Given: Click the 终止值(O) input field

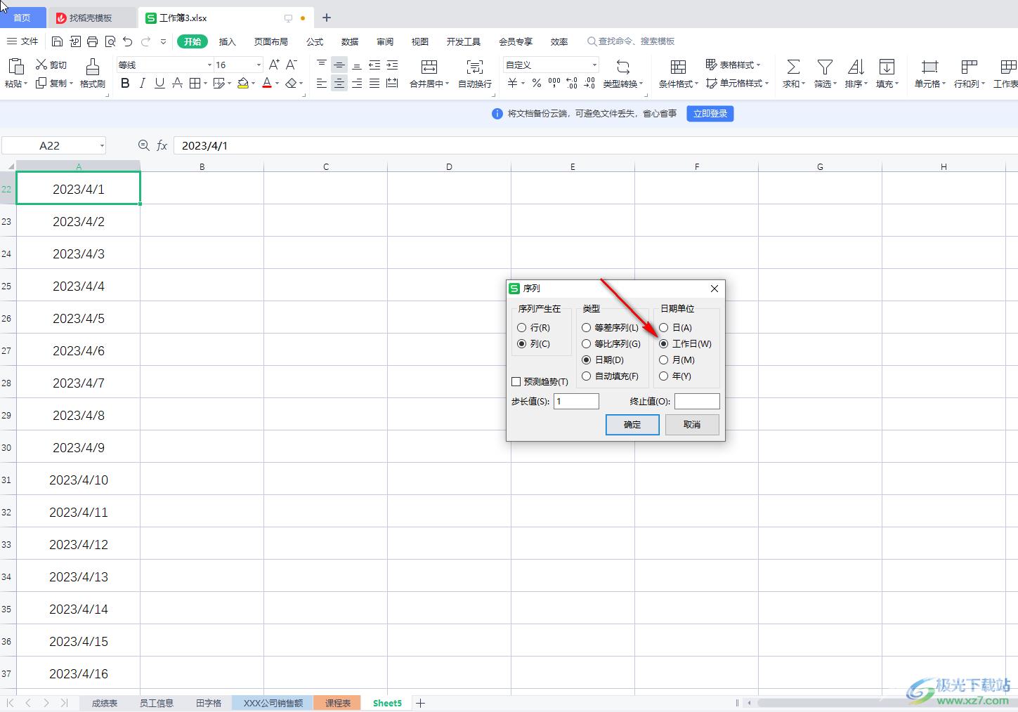Looking at the screenshot, I should [x=697, y=401].
